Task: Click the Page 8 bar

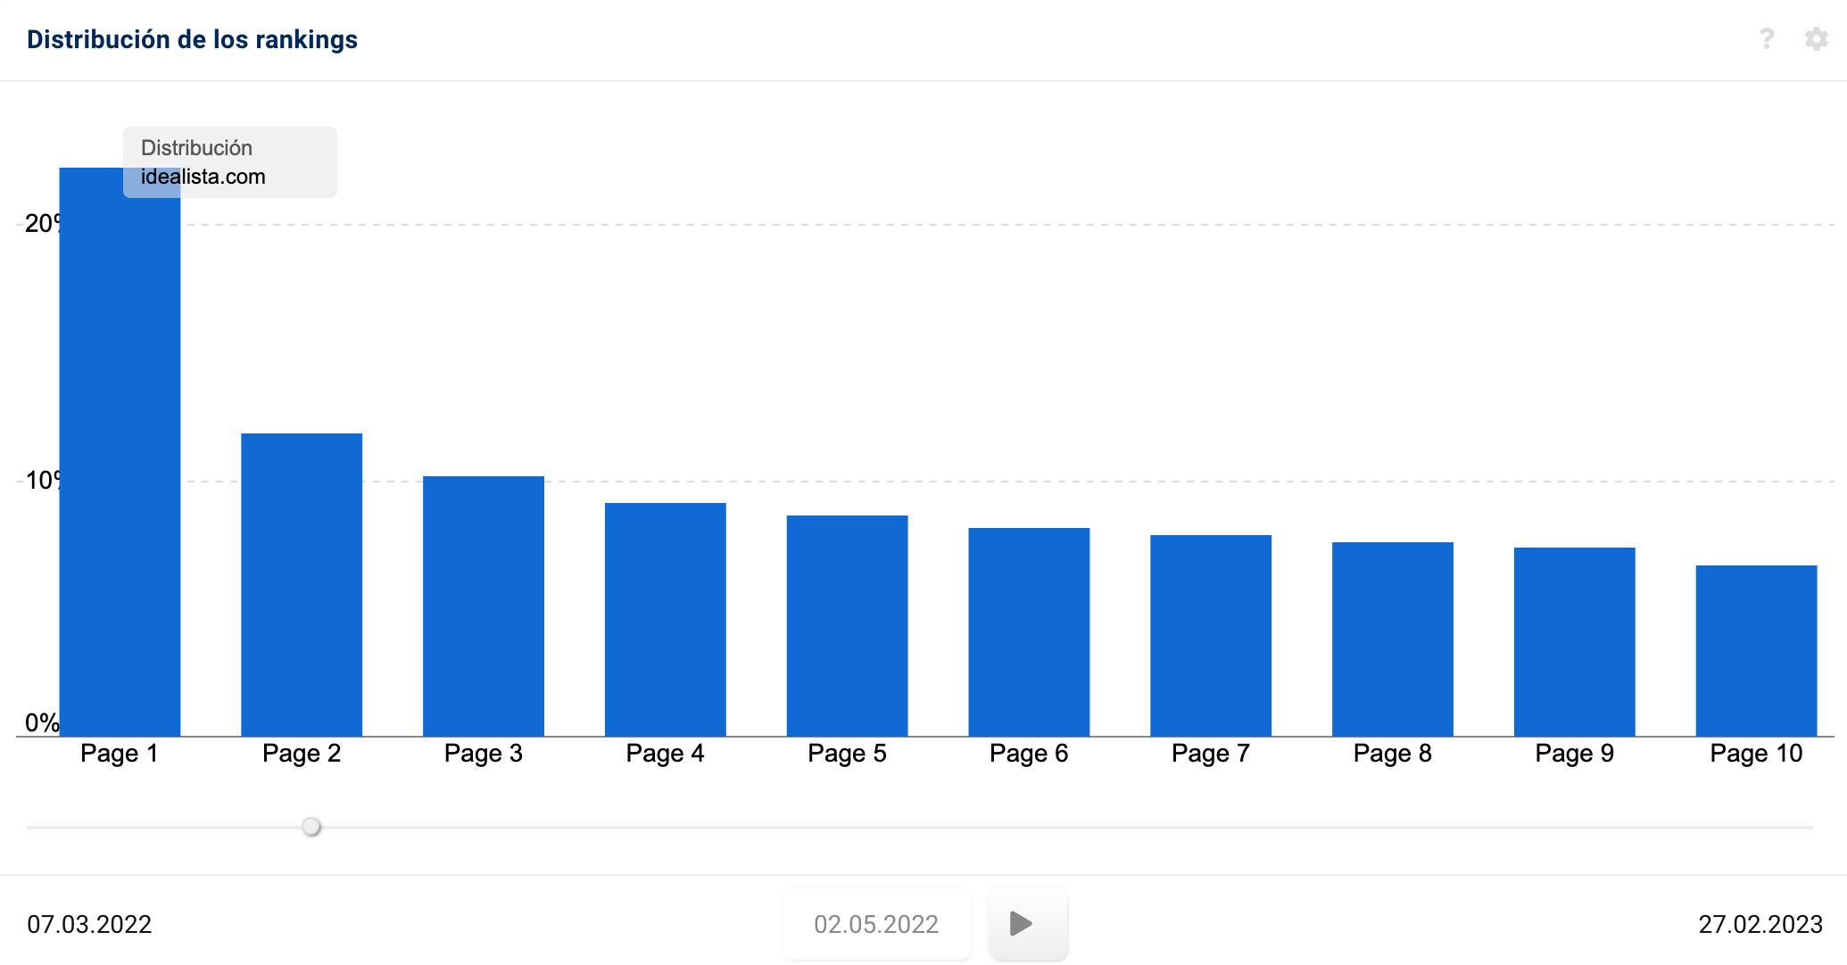Action: click(1393, 639)
